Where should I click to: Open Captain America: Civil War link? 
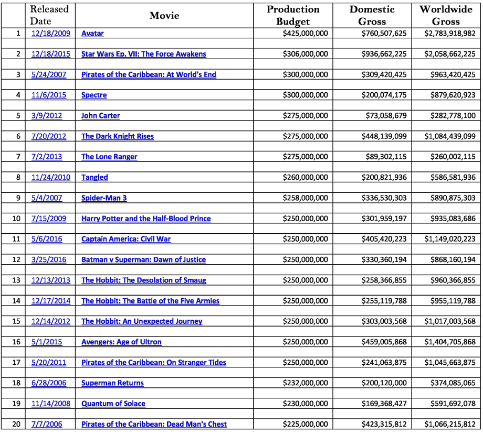[126, 239]
